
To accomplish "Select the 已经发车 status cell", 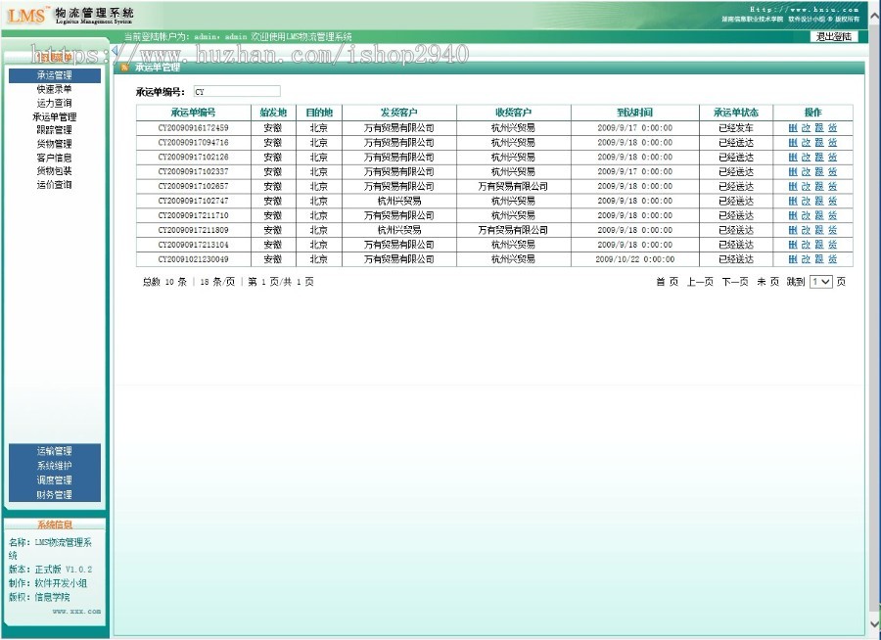I will click(736, 127).
